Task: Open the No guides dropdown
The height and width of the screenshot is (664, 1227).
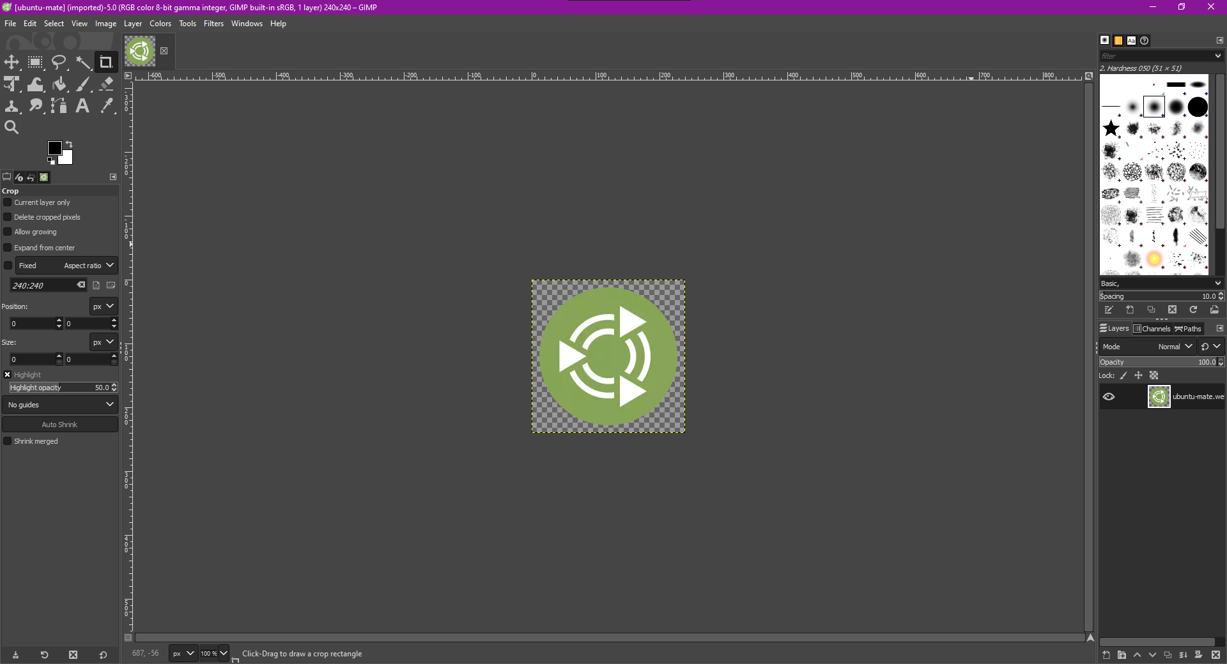Action: tap(60, 404)
